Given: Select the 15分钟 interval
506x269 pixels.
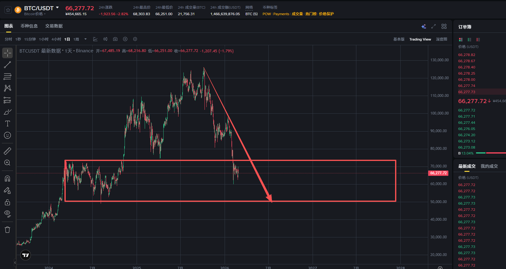Looking at the screenshot, I should tap(30, 39).
